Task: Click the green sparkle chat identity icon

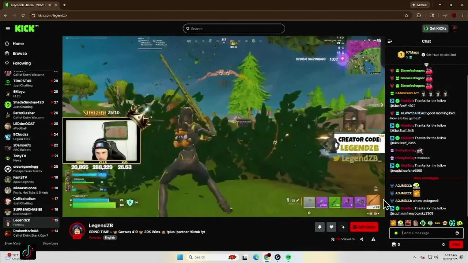Action: coord(396,233)
